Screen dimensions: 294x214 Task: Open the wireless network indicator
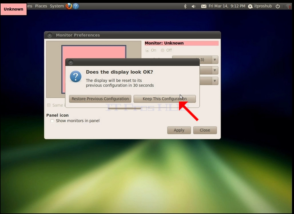[288, 6]
